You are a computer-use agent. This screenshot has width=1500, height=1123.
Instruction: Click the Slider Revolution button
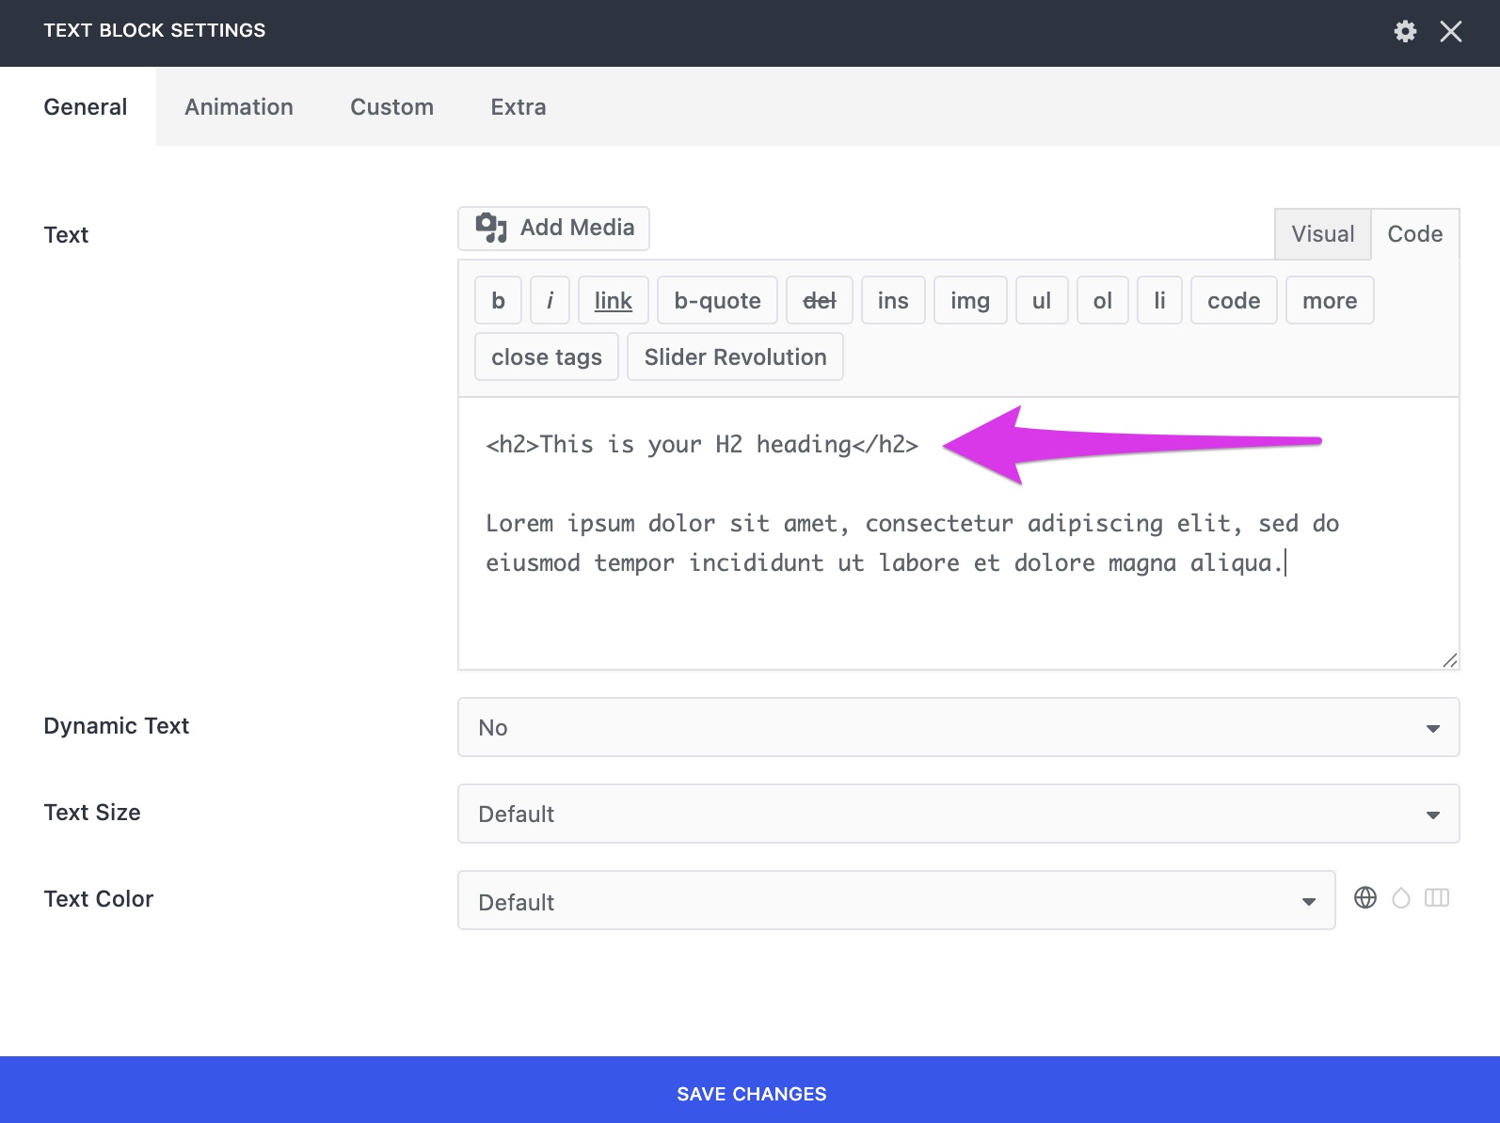(x=735, y=356)
